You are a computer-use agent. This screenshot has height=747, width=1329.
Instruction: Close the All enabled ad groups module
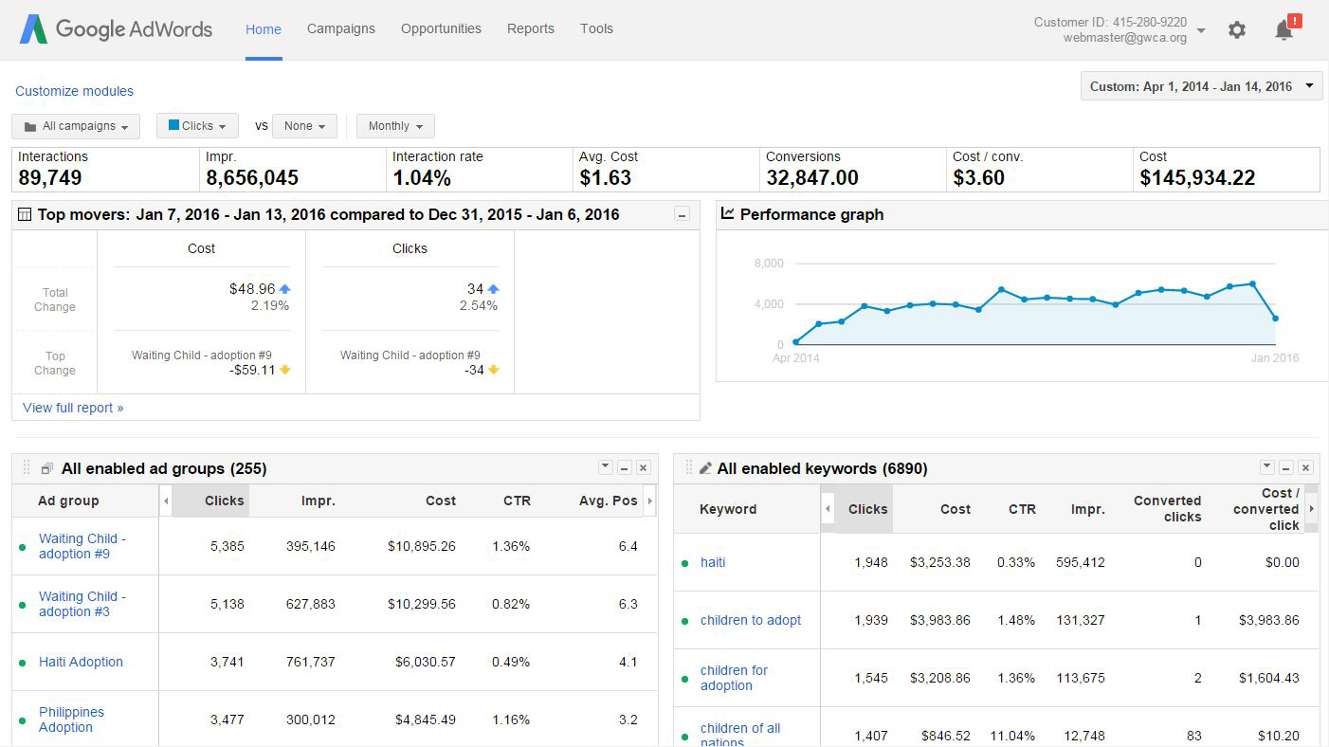point(643,468)
